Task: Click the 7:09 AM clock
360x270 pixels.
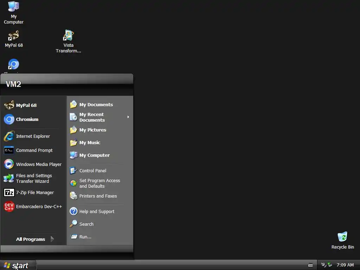Action: pos(345,265)
